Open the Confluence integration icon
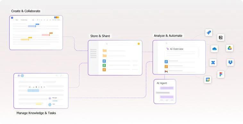Screen dimensions: 243x124 [x=213, y=63]
